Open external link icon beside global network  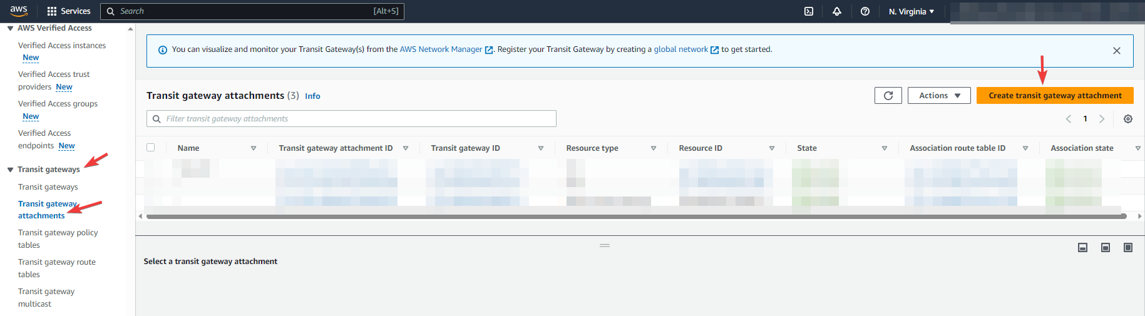(715, 50)
